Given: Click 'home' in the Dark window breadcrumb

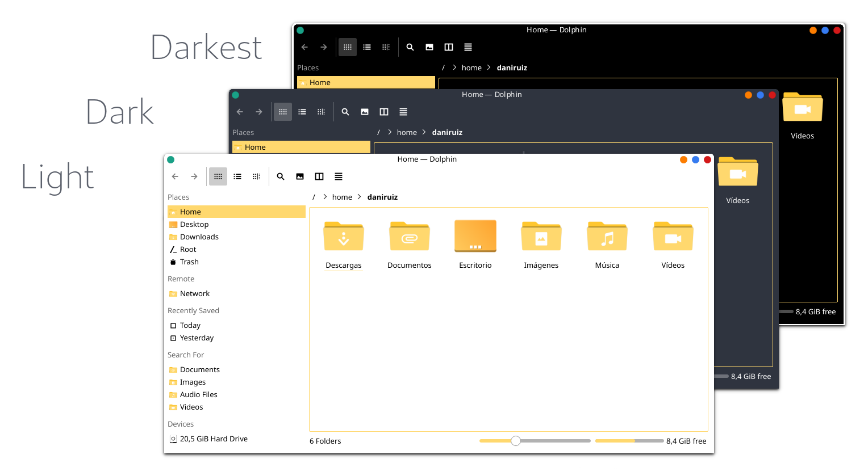Looking at the screenshot, I should pyautogui.click(x=407, y=132).
